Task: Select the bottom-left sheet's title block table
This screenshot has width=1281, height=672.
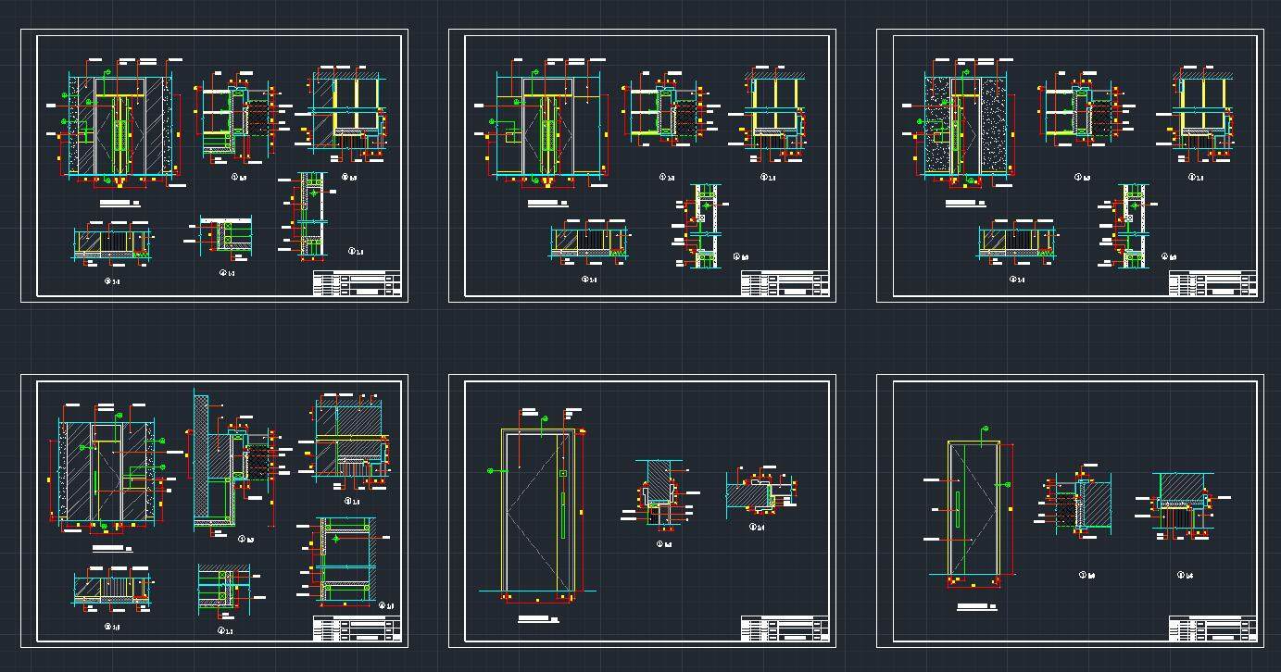Action: click(357, 628)
